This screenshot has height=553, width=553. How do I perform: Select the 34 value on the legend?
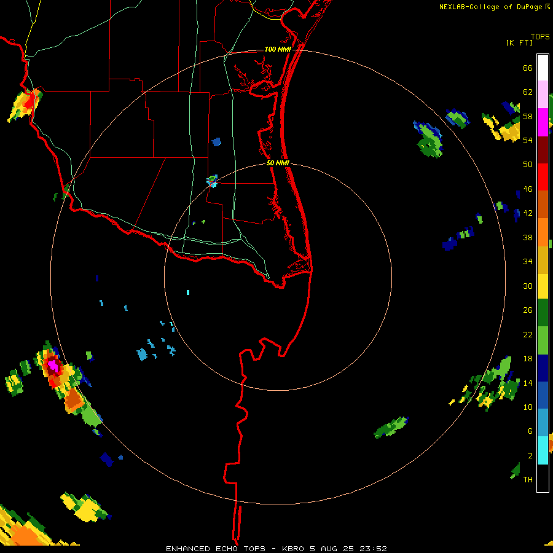click(x=528, y=262)
